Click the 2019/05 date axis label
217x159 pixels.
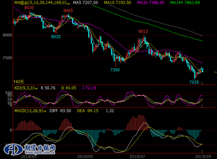(85, 157)
